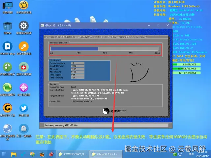Launch the 傲梅分区助手 green icon
Viewport: 211px width, 158px height.
8,69
